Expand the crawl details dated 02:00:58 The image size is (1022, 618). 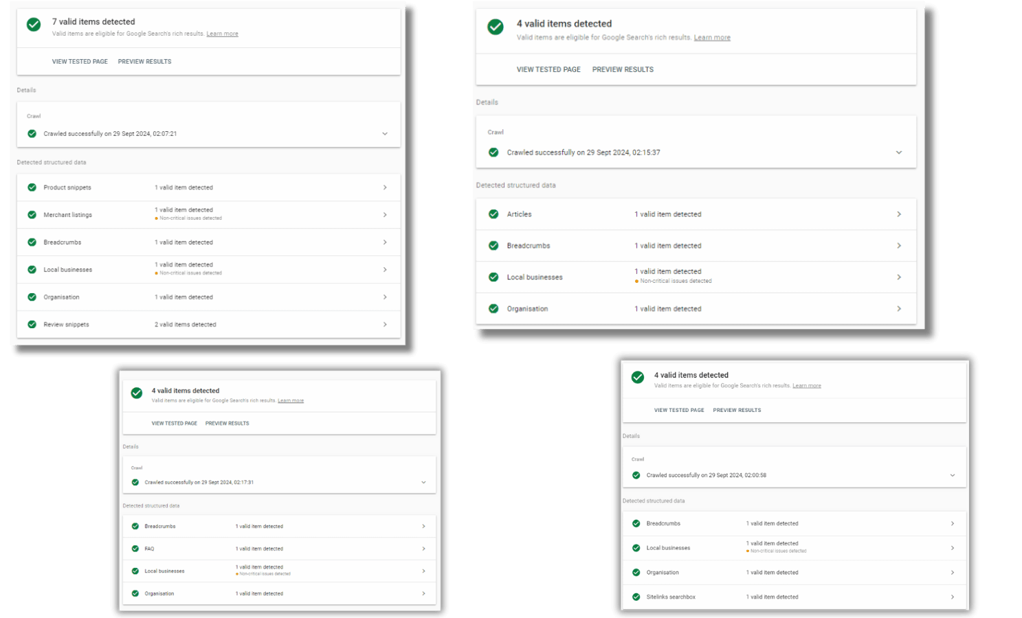point(953,475)
